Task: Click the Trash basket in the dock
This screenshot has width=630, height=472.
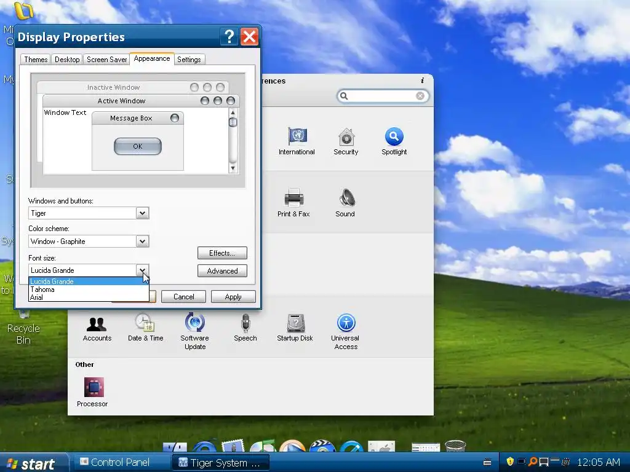Action: click(456, 446)
